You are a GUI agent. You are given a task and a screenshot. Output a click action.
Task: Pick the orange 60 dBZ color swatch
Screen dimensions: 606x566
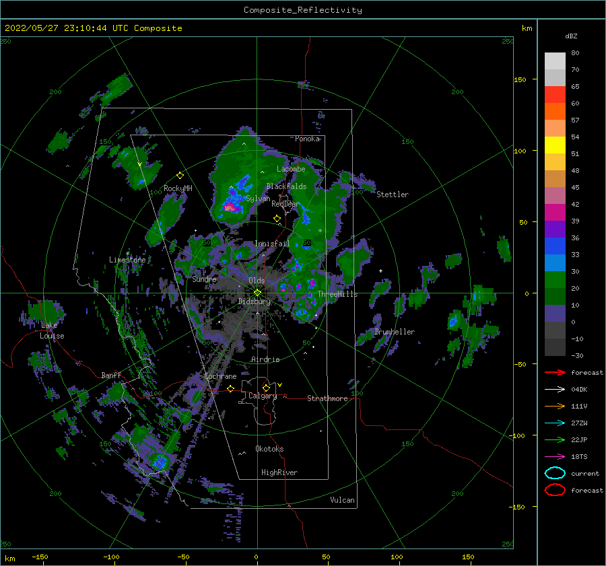[555, 112]
